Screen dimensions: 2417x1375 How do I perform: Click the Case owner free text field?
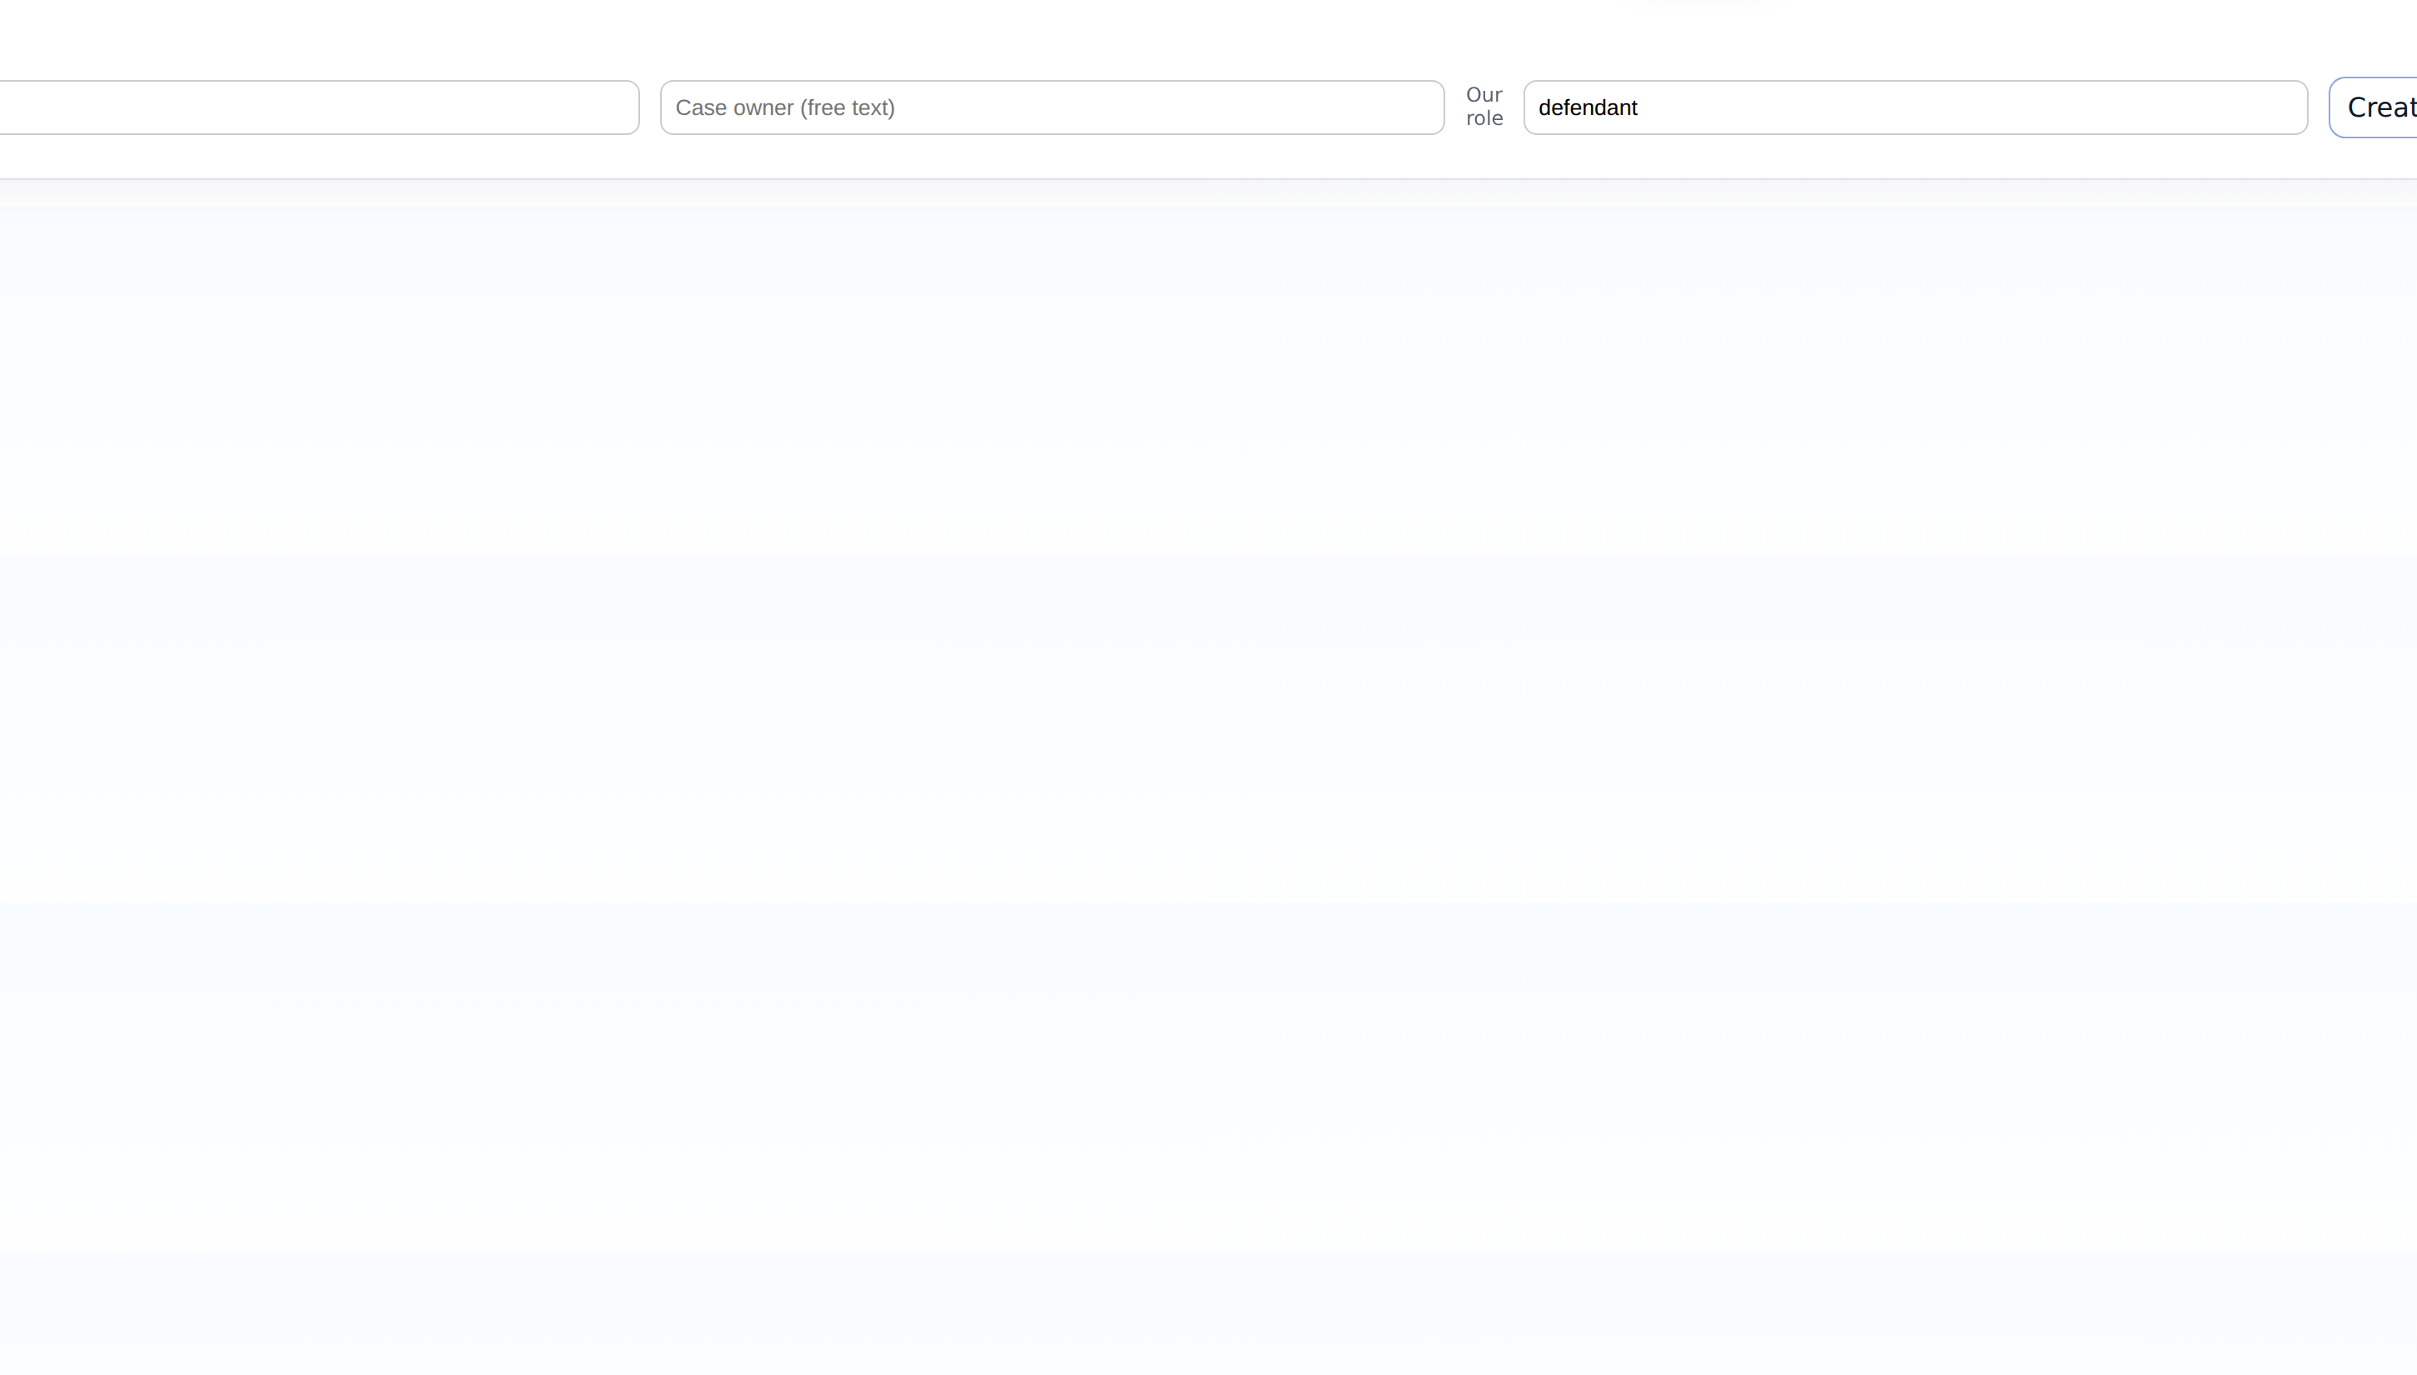1051,107
